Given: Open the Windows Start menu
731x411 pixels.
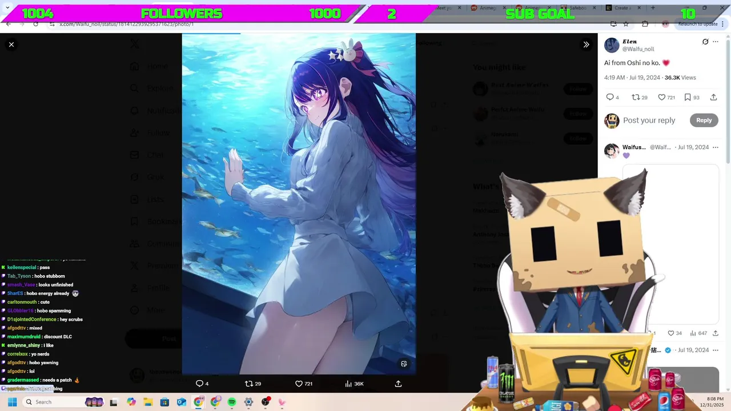Looking at the screenshot, I should tap(12, 402).
